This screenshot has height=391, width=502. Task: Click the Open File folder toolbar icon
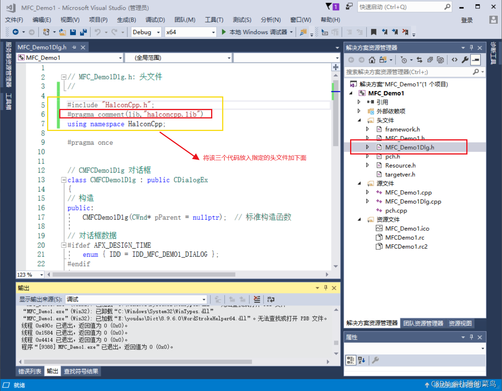pos(63,32)
